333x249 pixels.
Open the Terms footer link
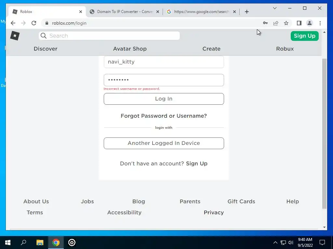coord(35,212)
